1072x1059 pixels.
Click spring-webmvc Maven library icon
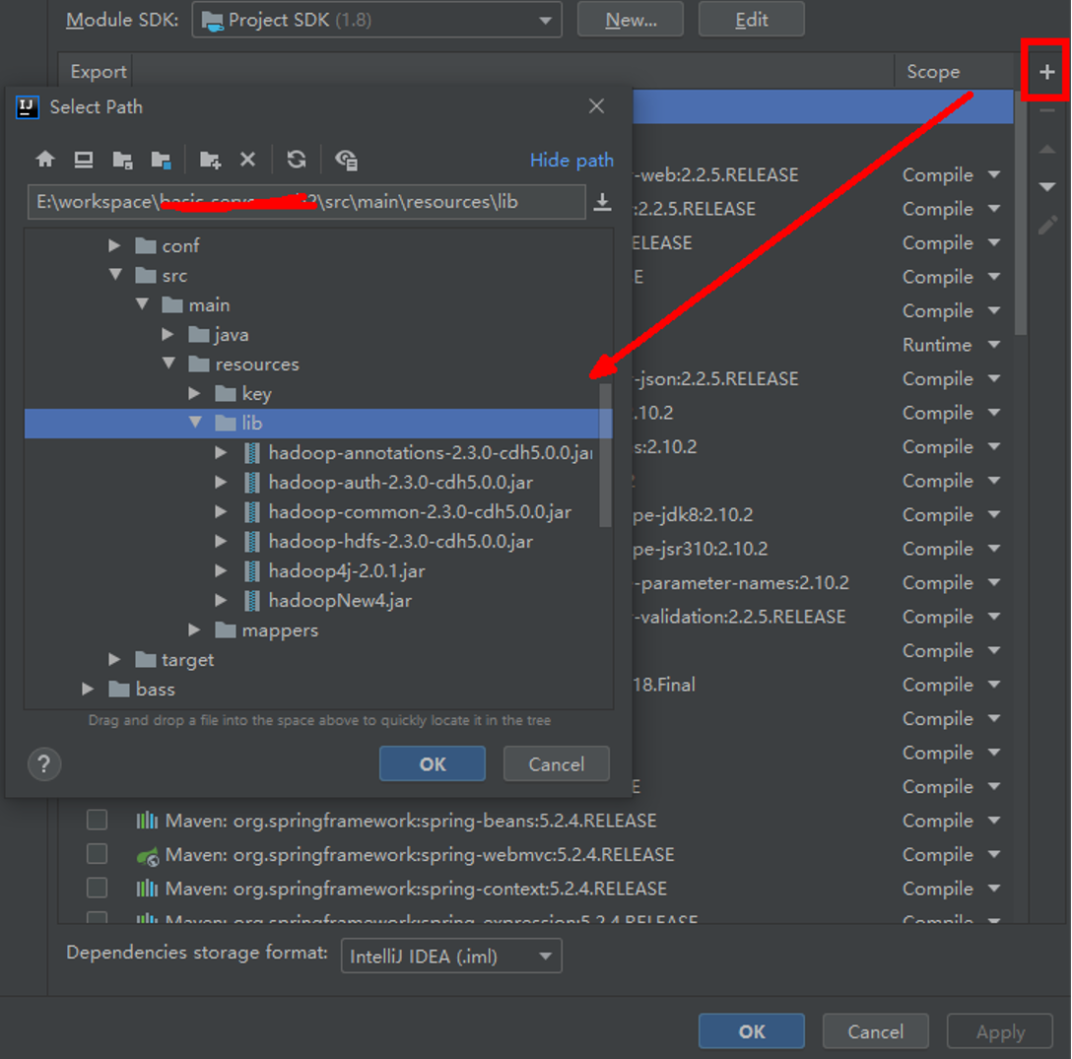pos(147,855)
